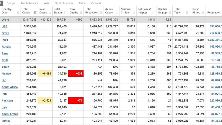This screenshot has width=222, height=125.
Task: Switch to the Europe tab
Action: click(11, 3)
